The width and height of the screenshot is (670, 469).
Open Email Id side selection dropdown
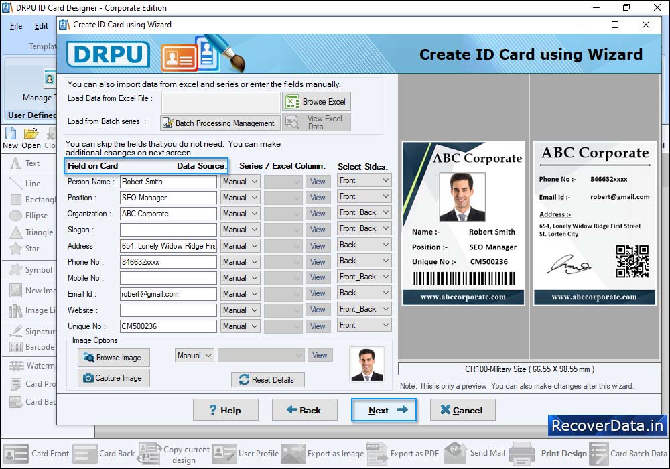[x=364, y=293]
